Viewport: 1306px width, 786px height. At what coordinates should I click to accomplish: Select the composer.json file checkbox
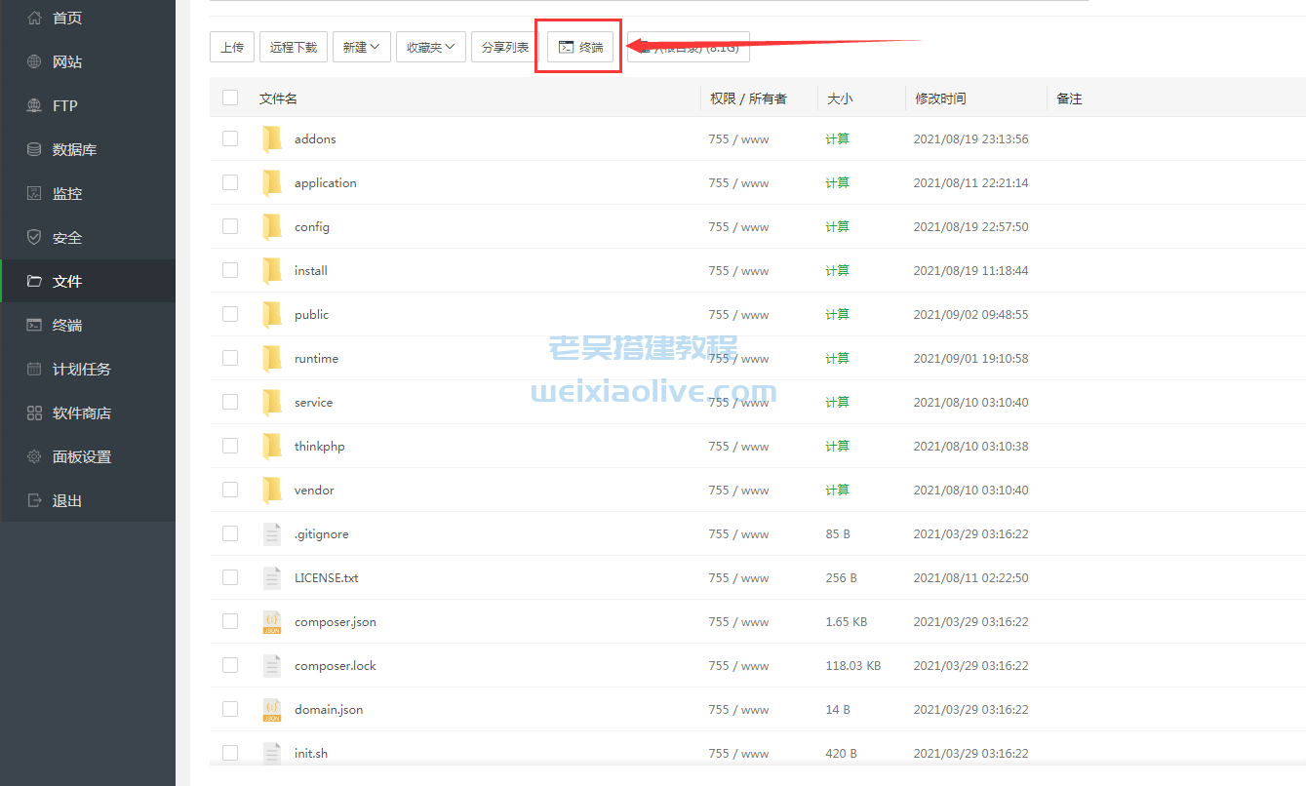point(230,621)
